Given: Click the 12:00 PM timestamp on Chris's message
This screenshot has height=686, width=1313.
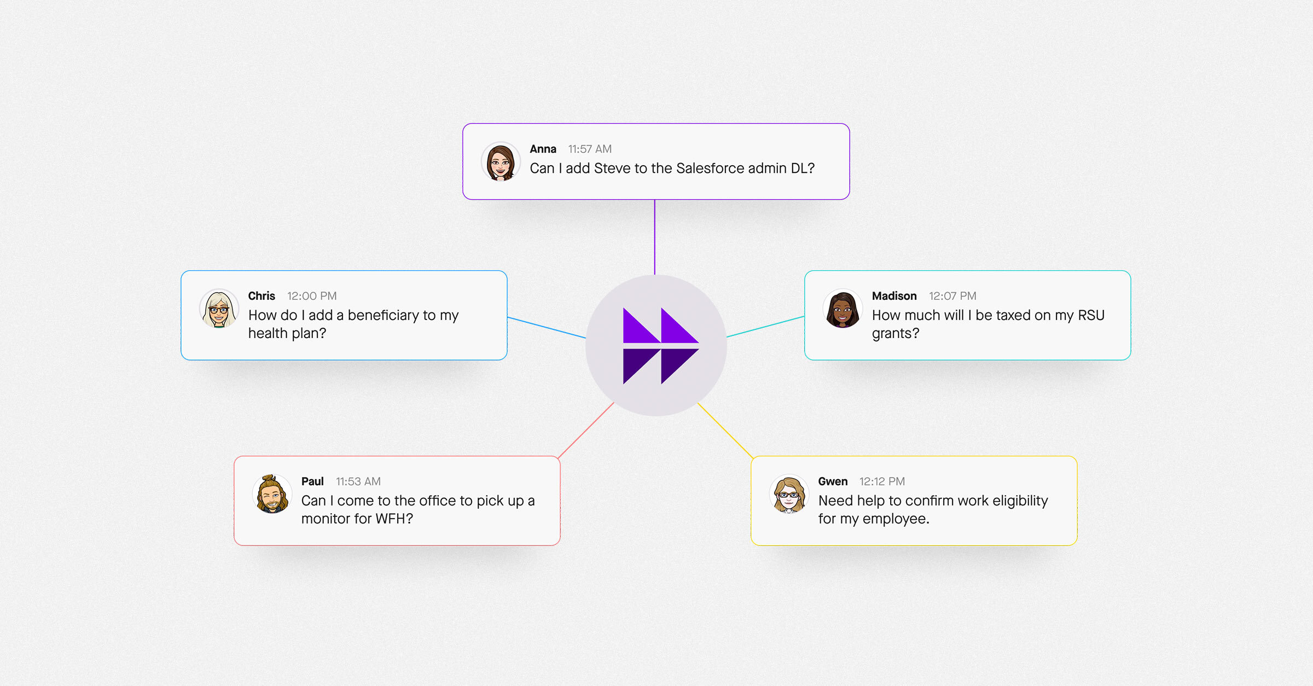Looking at the screenshot, I should point(312,296).
